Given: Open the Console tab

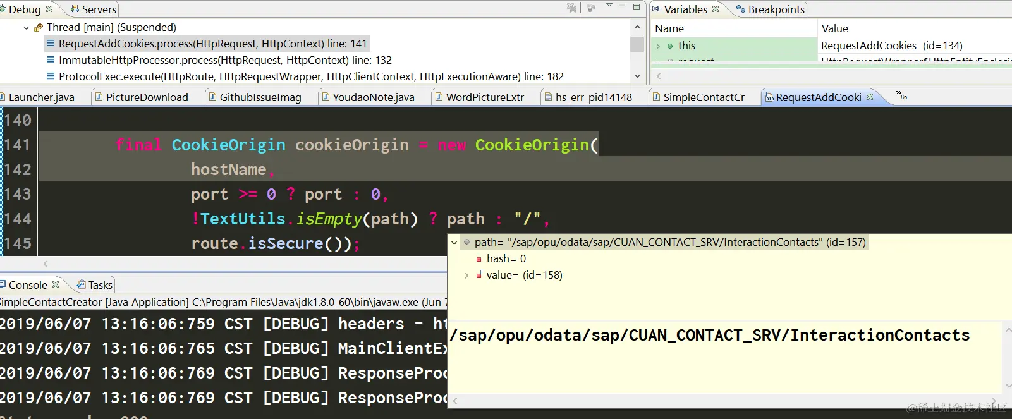Looking at the screenshot, I should pos(28,285).
